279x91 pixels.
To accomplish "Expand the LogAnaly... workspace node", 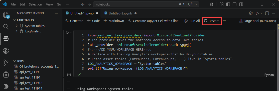I will coord(17,31).
